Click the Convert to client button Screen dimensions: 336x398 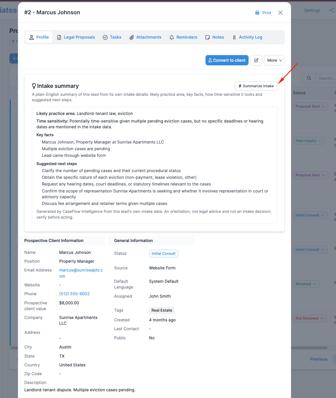tap(227, 60)
